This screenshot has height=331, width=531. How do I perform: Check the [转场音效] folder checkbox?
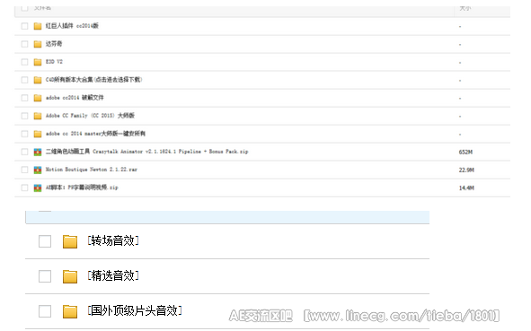tap(45, 241)
